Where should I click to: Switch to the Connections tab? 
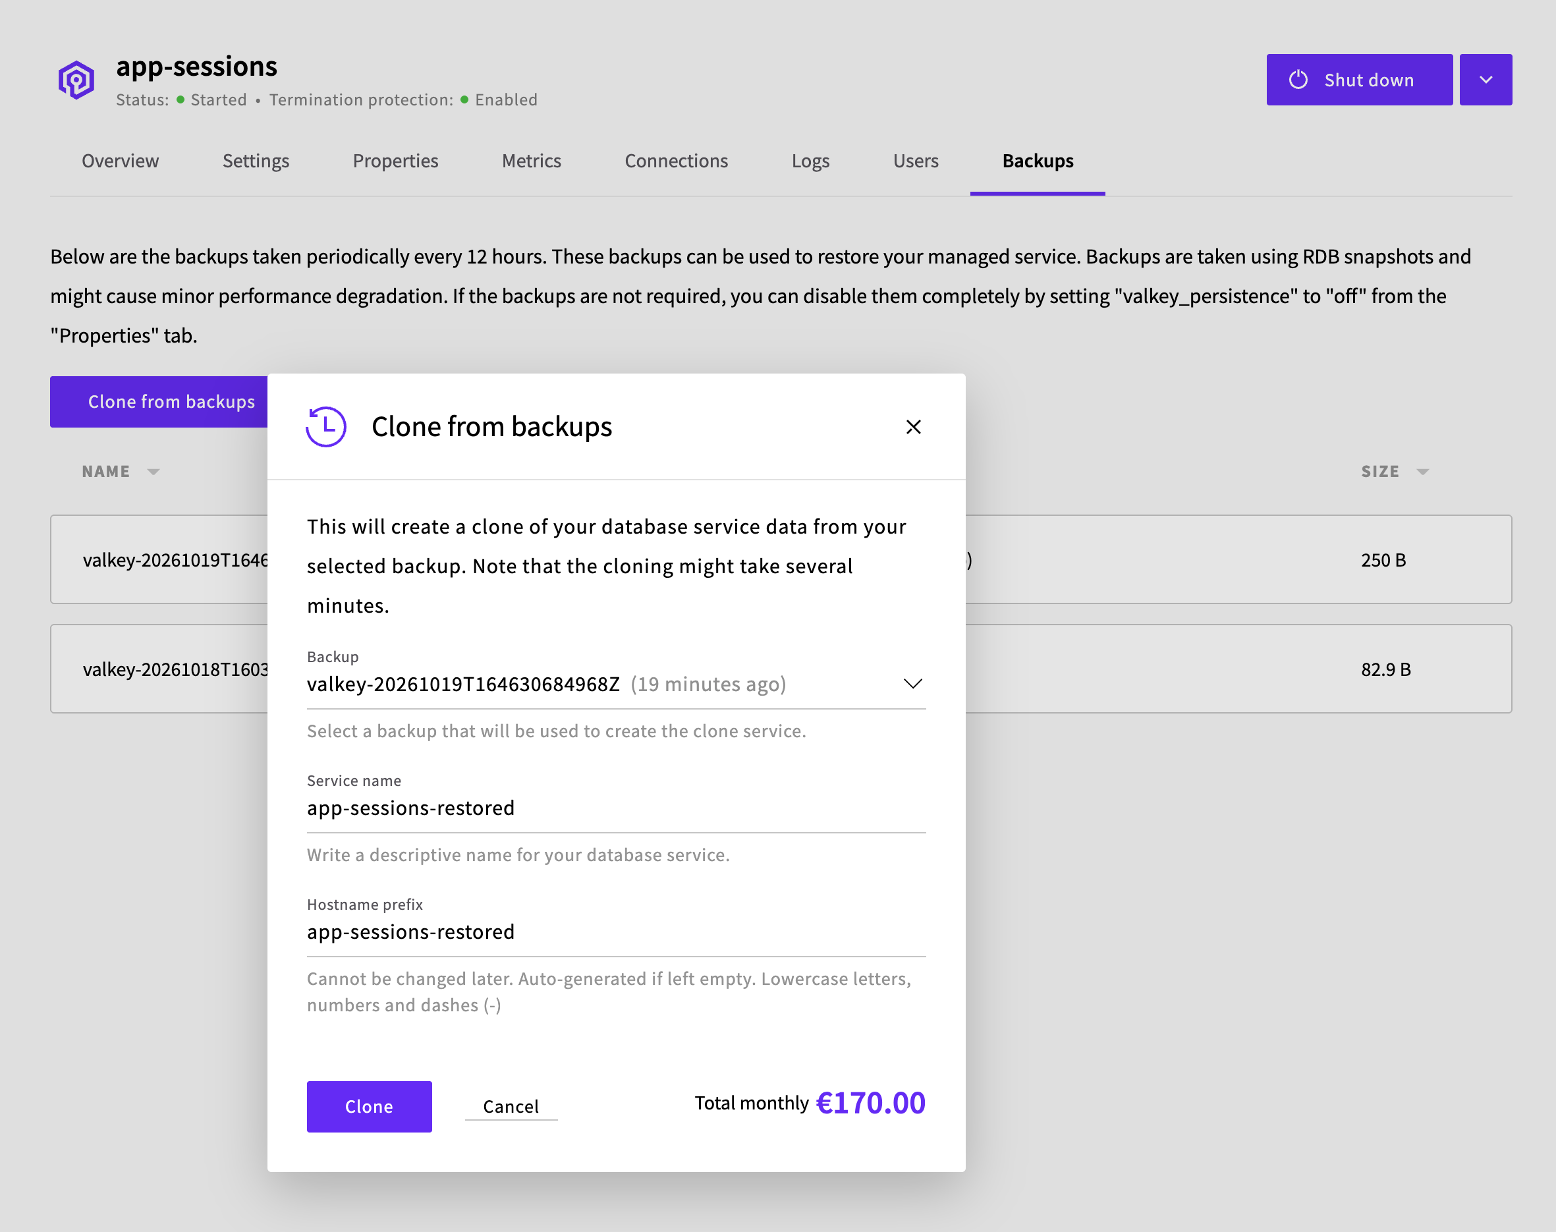point(677,161)
